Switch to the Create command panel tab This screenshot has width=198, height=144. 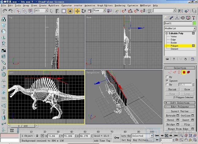[166, 18]
